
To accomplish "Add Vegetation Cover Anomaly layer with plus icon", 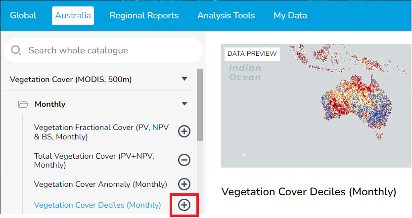I will pyautogui.click(x=184, y=184).
